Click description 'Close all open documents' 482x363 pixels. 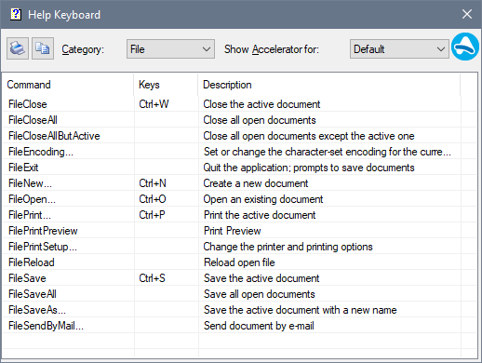[260, 120]
